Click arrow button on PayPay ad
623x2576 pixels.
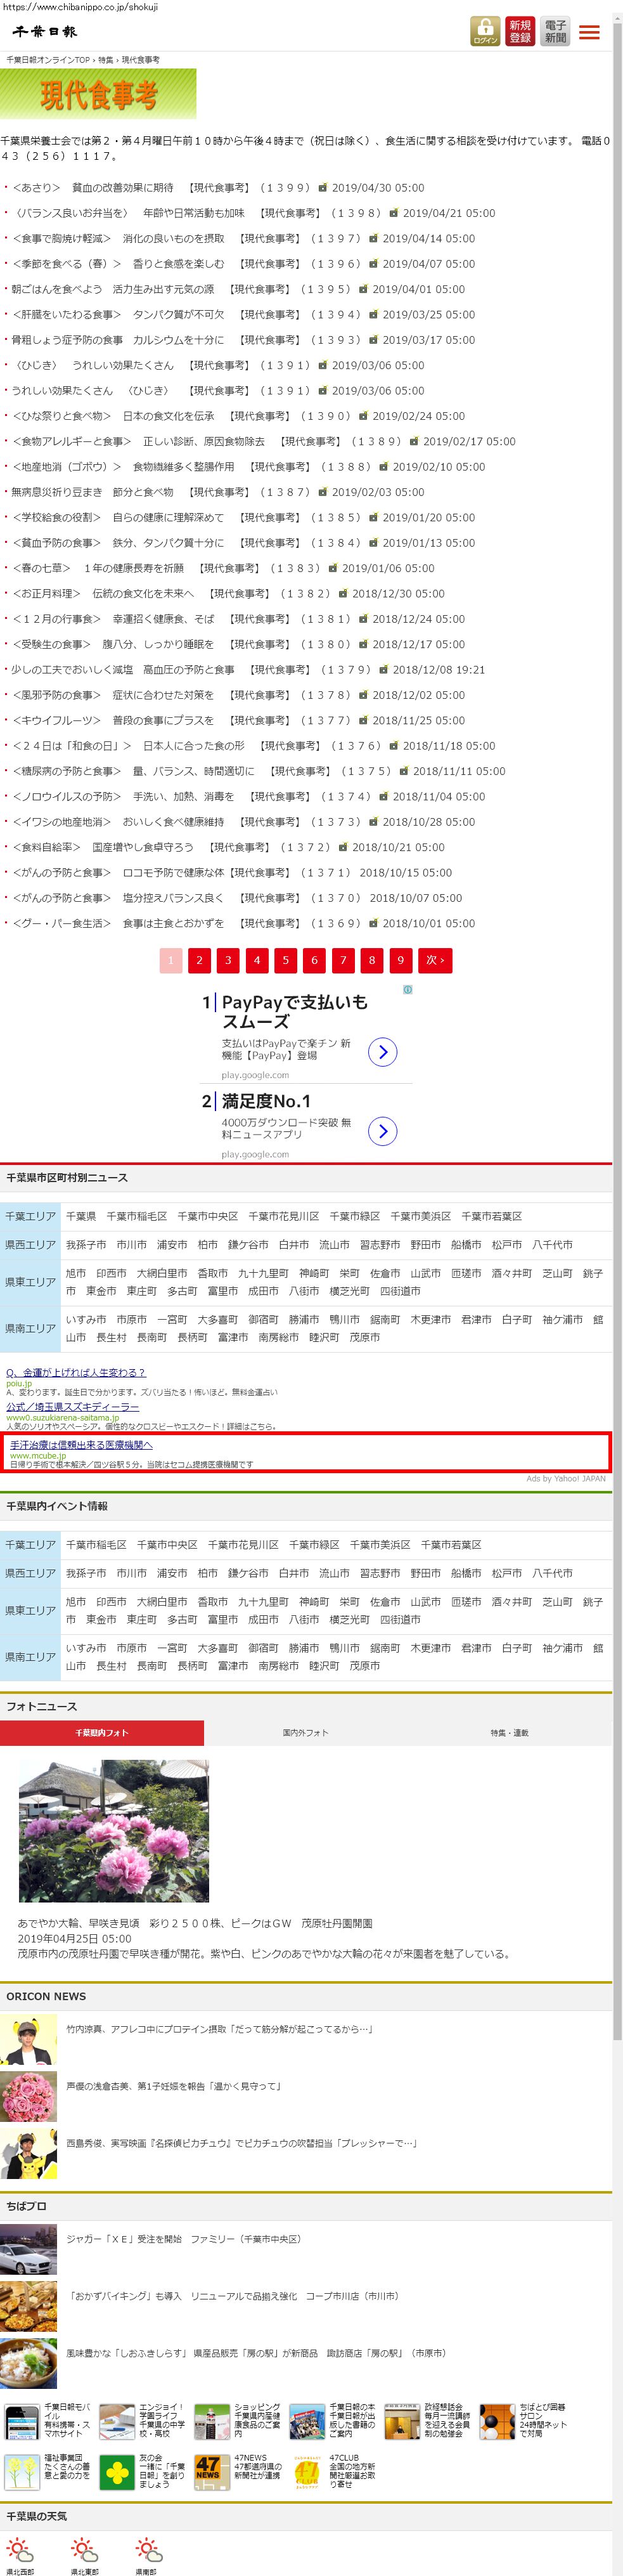pyautogui.click(x=382, y=1051)
